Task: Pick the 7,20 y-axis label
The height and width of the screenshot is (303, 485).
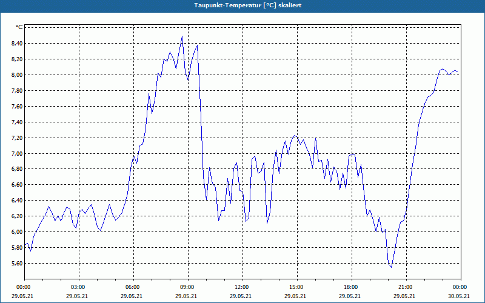Action: (x=16, y=138)
